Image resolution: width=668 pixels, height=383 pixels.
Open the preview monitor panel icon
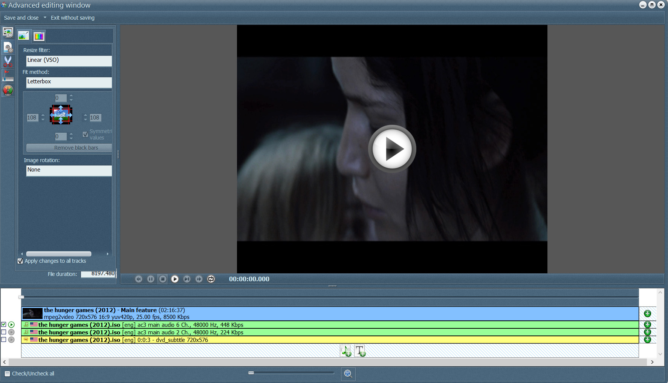8,33
